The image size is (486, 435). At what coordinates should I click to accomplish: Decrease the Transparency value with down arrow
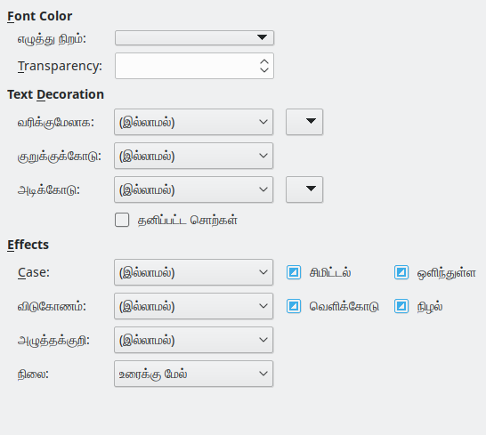pos(264,70)
